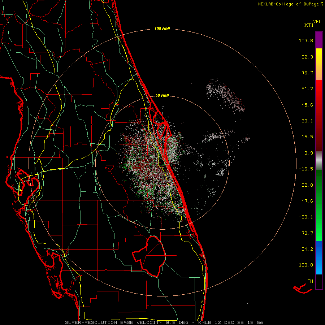The width and height of the screenshot is (325, 325).
Task: Click the "KMLB" radar site identifier
Action: coord(205,322)
